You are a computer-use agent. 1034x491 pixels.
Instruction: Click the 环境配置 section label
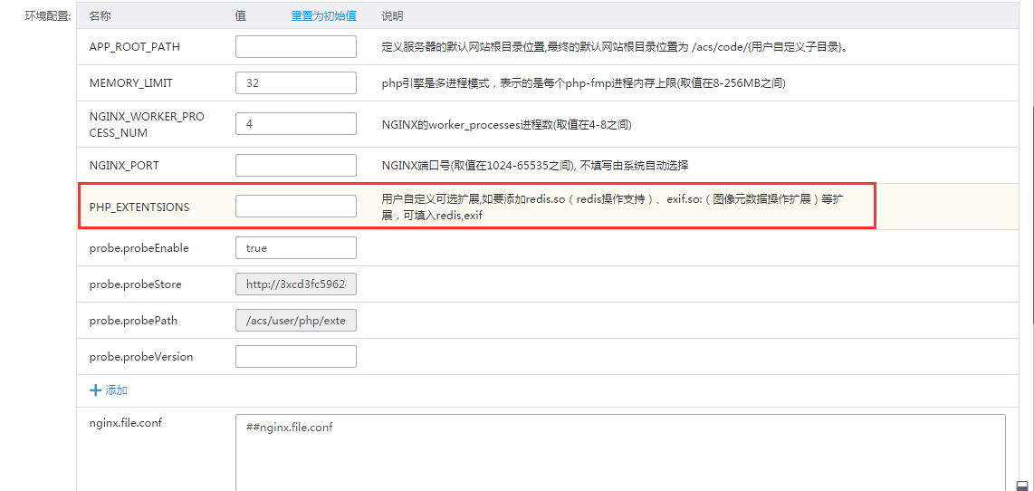point(47,15)
